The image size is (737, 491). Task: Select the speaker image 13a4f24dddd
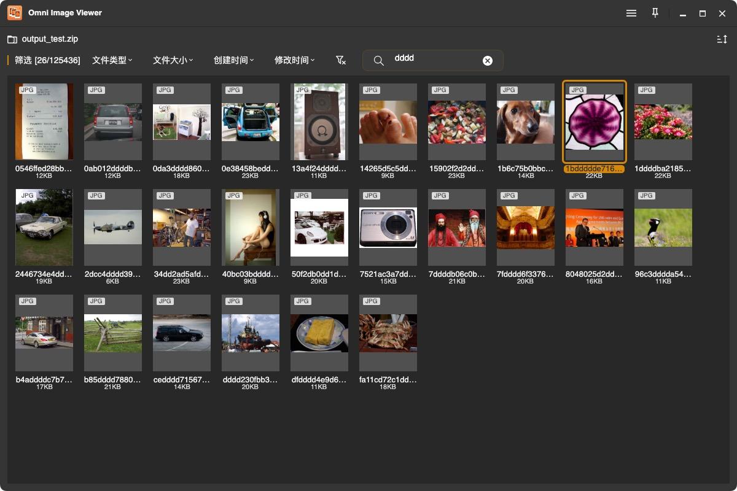pos(319,122)
